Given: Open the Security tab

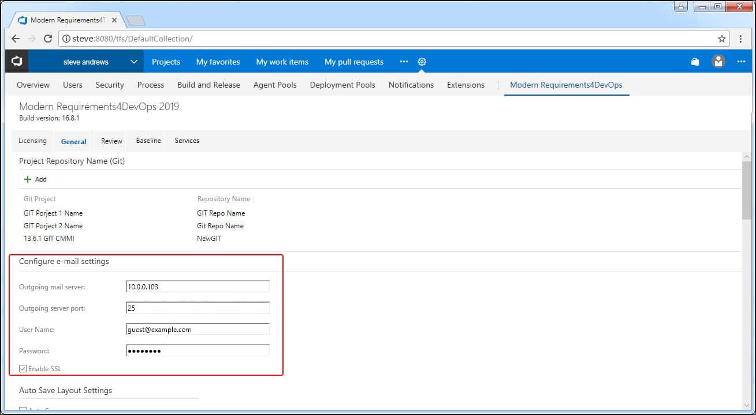Looking at the screenshot, I should pyautogui.click(x=110, y=85).
